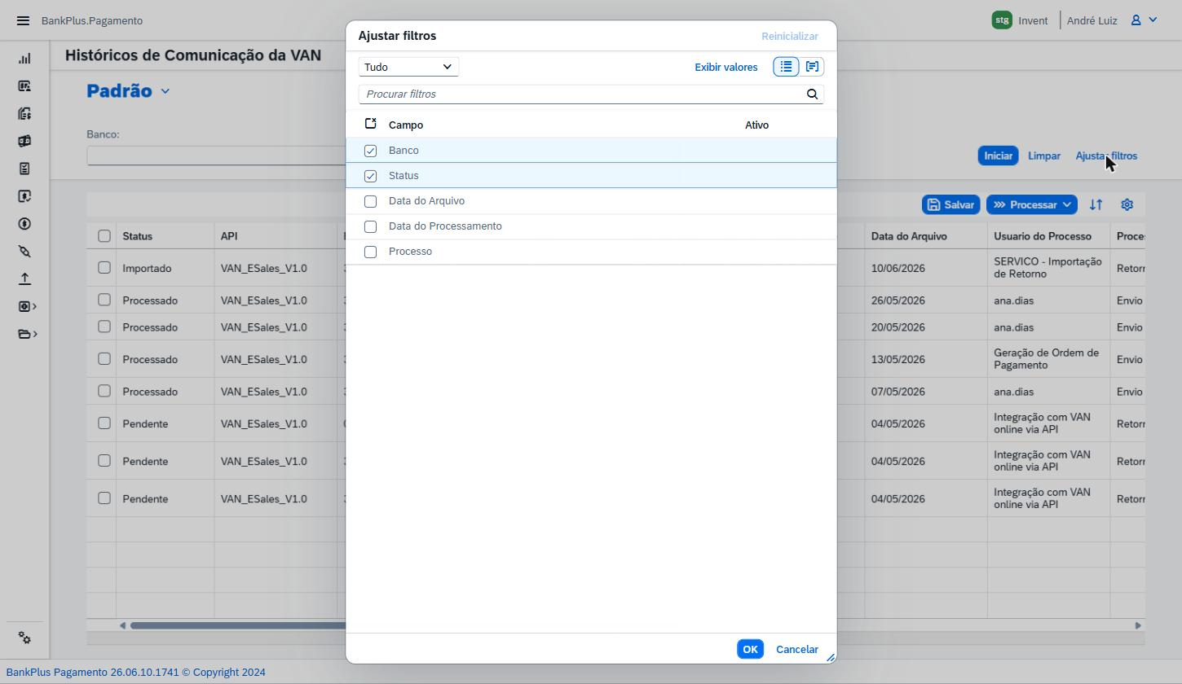
Task: Switch to list view in filter dialog
Action: click(786, 67)
